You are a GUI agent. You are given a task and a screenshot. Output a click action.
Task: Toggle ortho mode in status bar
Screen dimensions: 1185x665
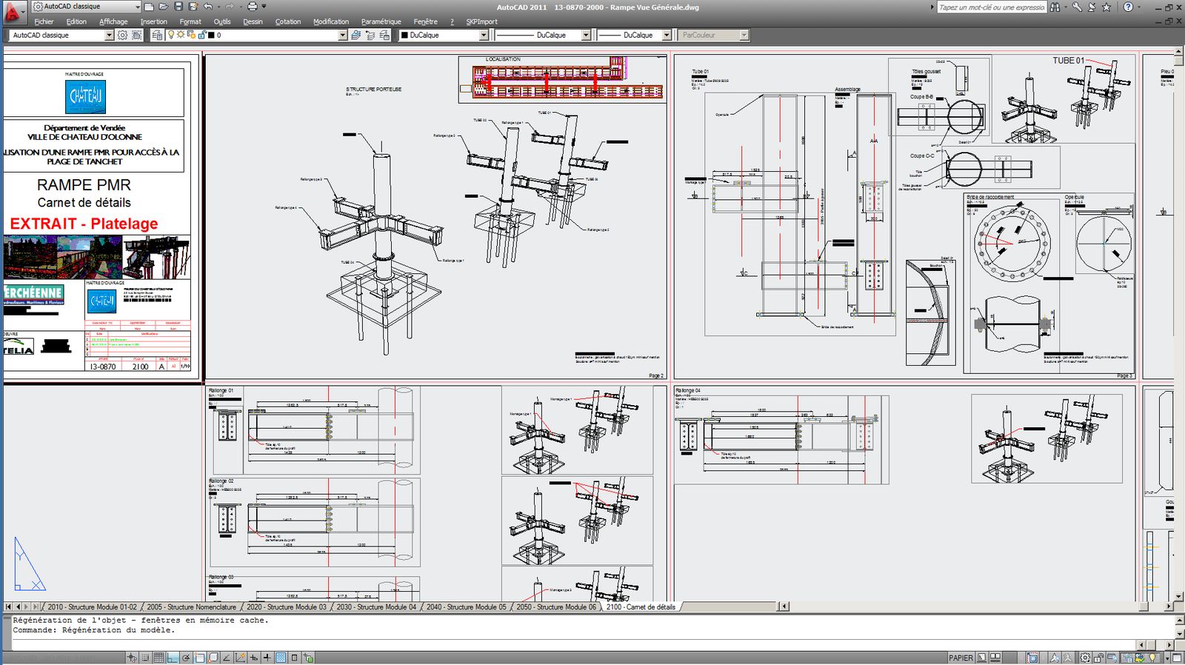172,657
